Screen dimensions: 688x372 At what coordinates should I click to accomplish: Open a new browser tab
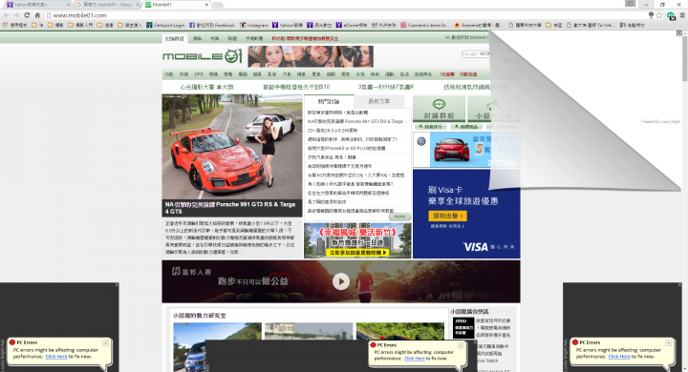click(218, 5)
